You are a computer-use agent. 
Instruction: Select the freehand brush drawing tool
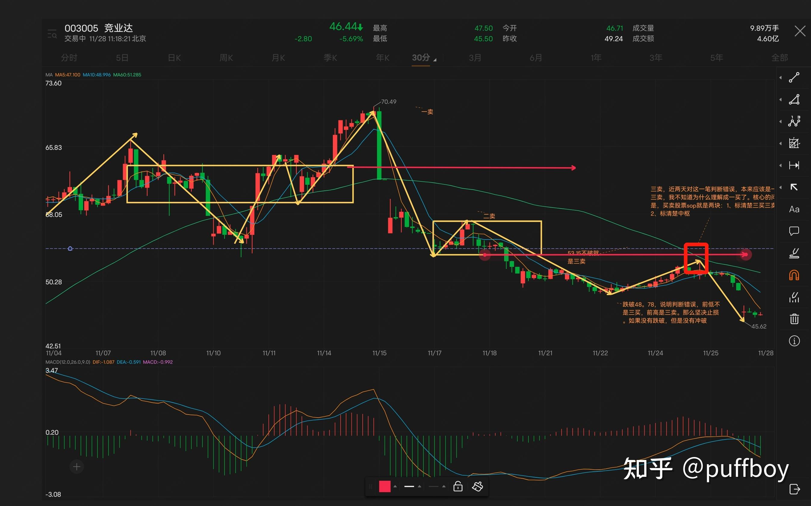pos(794,253)
